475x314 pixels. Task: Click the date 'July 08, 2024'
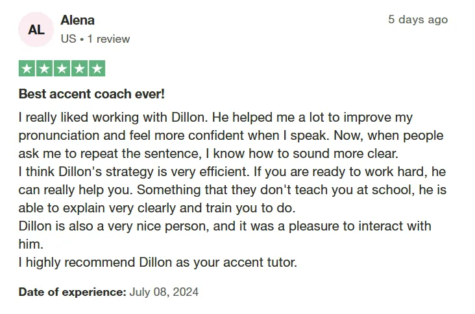click(x=164, y=292)
